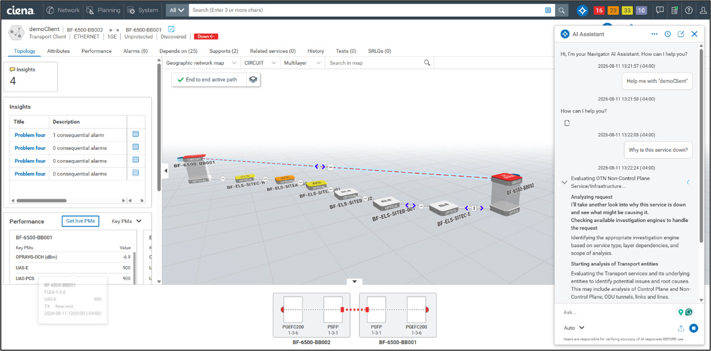Click the purple warning alarm count 10

tap(641, 10)
